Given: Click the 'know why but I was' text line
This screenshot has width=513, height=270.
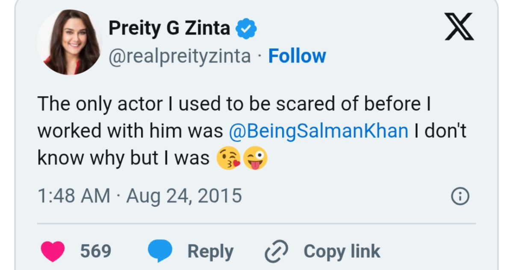Looking at the screenshot, I should tap(123, 158).
